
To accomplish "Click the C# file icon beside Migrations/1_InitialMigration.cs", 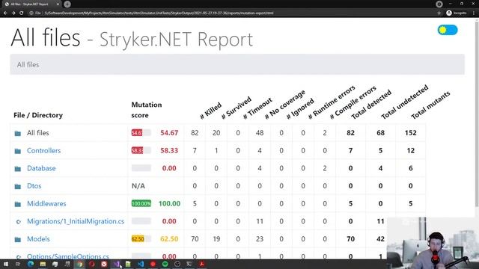I will tap(18, 222).
